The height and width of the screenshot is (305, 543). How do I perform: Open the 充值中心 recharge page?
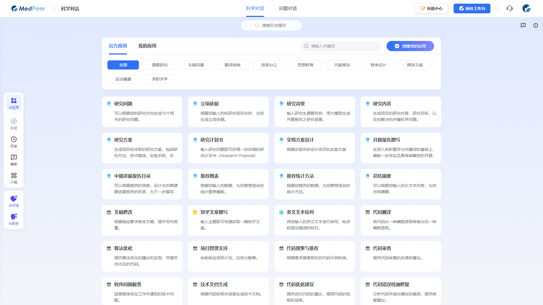[431, 8]
